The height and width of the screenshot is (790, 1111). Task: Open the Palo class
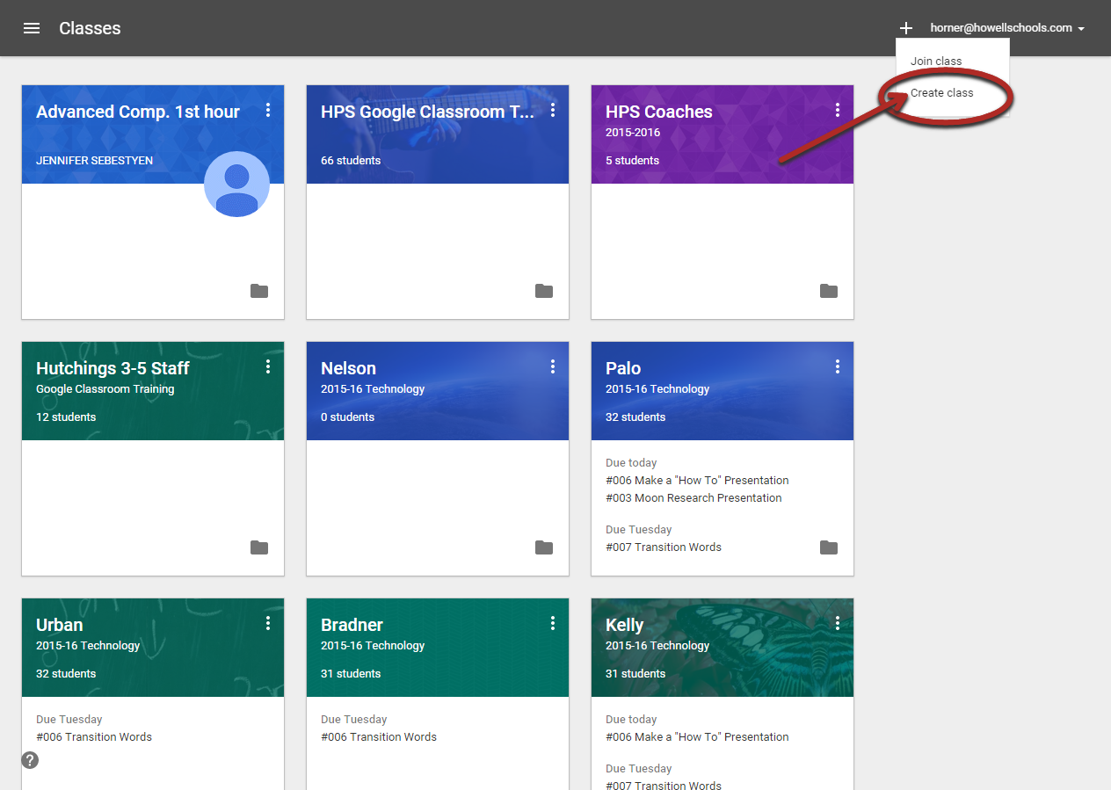(x=623, y=368)
